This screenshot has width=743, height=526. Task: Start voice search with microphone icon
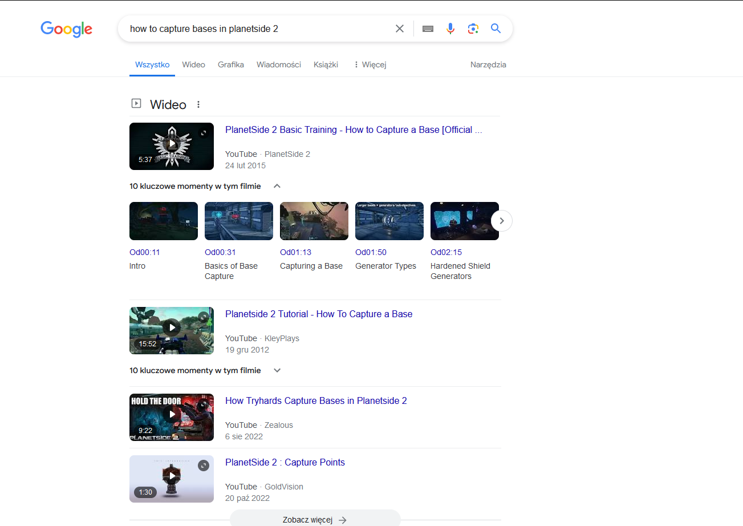pyautogui.click(x=450, y=29)
